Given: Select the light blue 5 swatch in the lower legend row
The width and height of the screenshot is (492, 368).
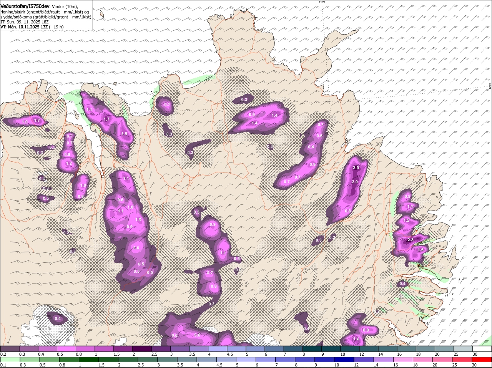Looking at the screenshot, I should click(246, 360).
